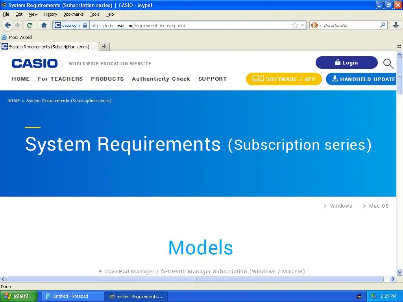Click the vertical scrollbar thumb
Image resolution: width=403 pixels, height=302 pixels.
click(399, 76)
